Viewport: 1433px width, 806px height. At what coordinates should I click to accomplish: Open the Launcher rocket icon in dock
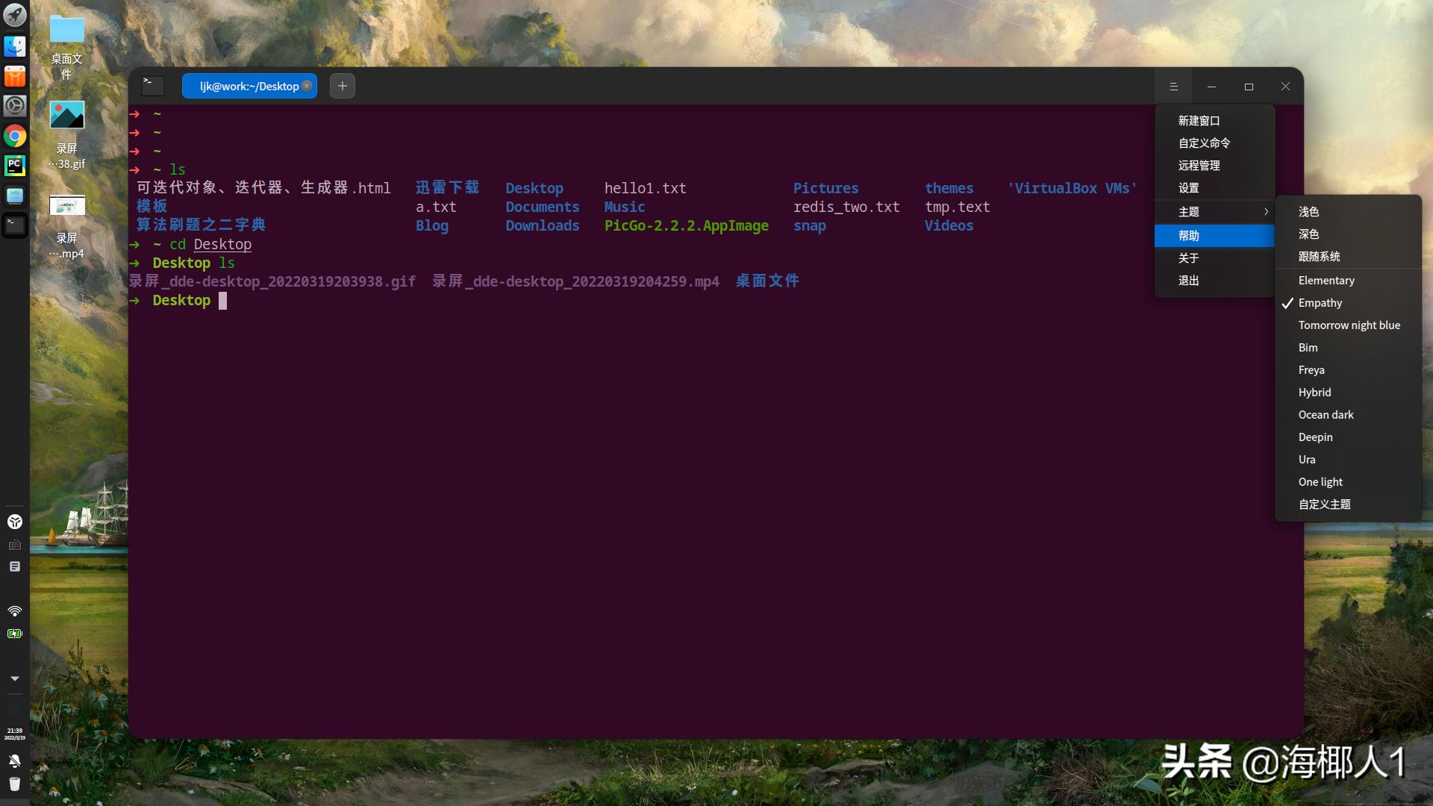coord(15,15)
